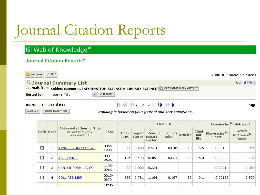This screenshot has height=195, width=260.
Task: Go to page 2 link
Action: [x=143, y=105]
